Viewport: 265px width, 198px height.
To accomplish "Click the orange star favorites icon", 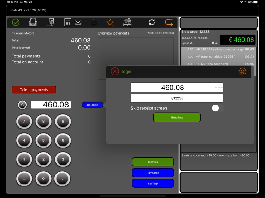I will [110, 23].
